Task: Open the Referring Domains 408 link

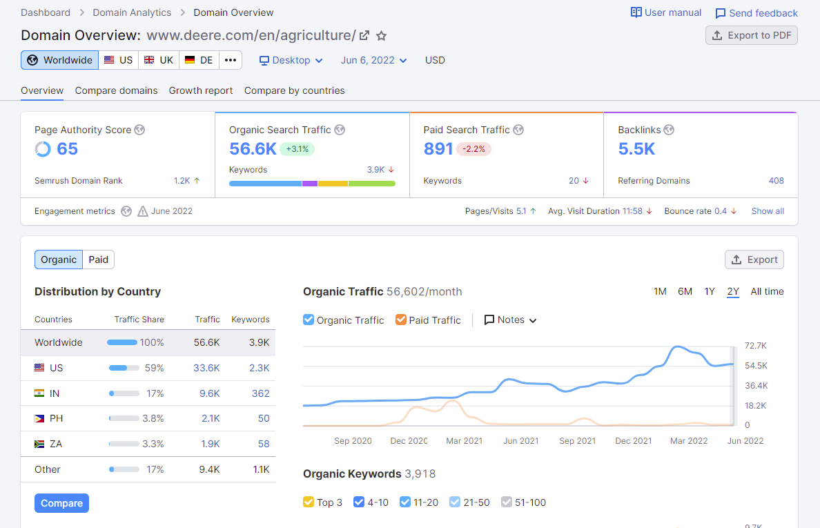Action: click(x=776, y=180)
